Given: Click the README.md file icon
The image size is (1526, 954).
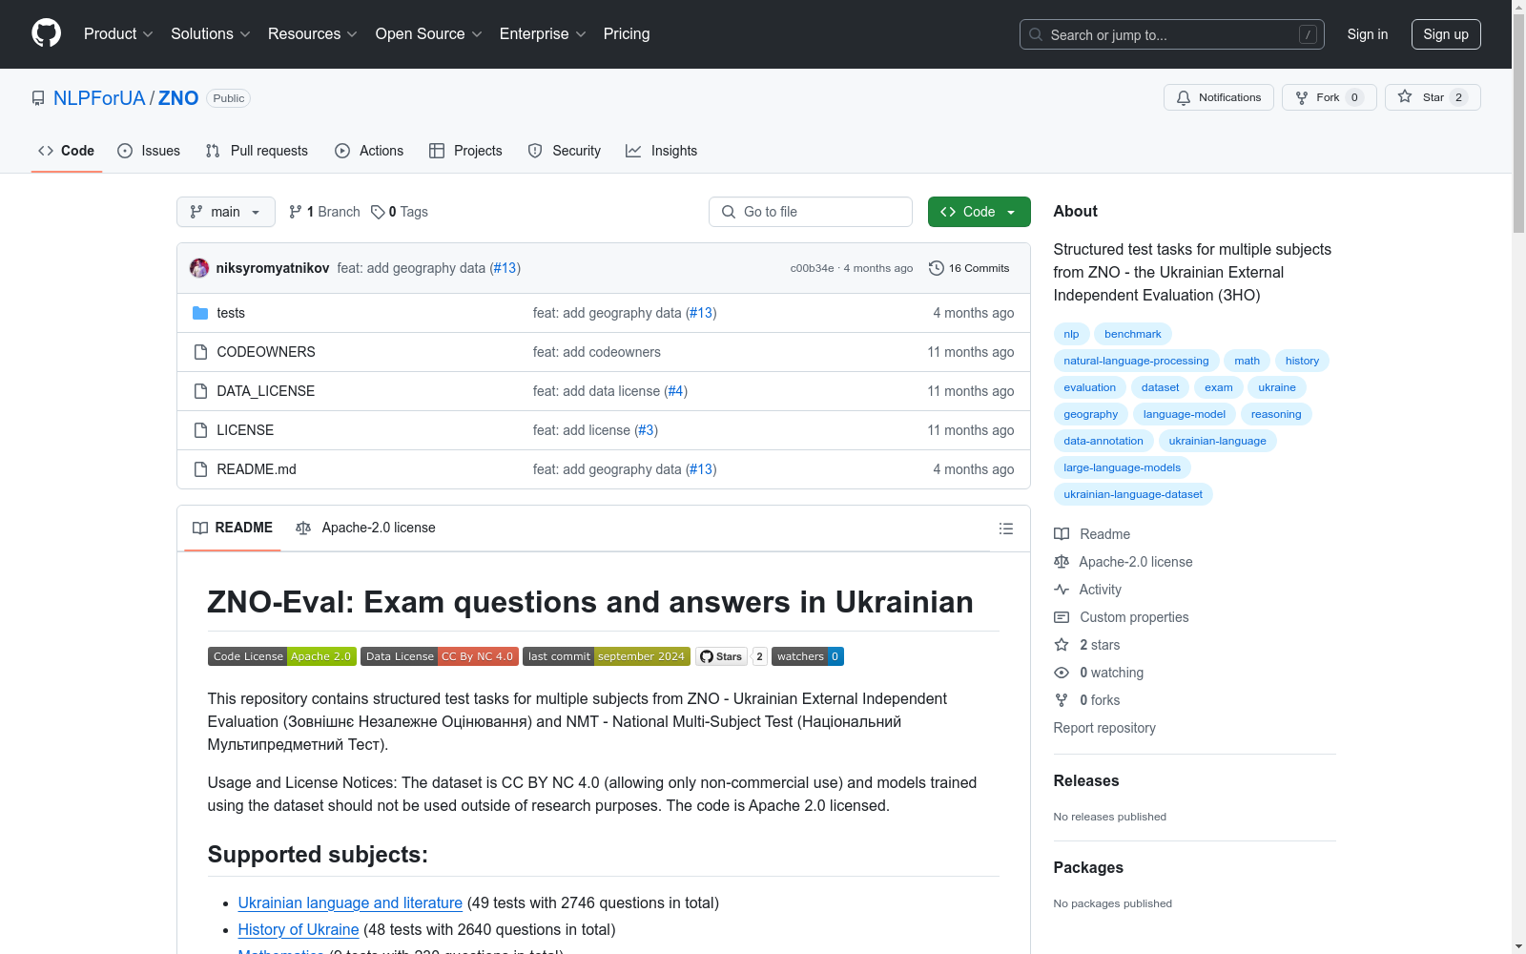Looking at the screenshot, I should pyautogui.click(x=200, y=469).
